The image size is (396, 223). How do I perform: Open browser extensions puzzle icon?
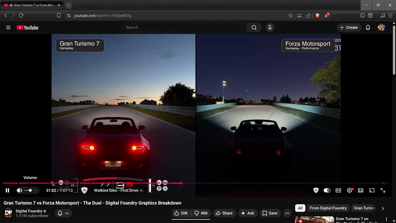(363, 15)
